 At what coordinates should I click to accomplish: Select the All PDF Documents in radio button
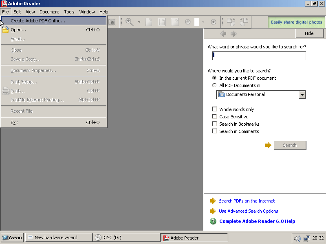tap(214, 85)
